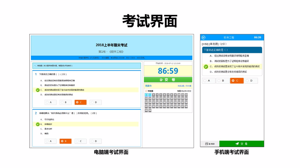Click the 单选题 section icon in answer card

(146, 91)
